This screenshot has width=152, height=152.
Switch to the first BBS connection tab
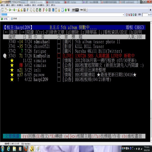point(5,19)
